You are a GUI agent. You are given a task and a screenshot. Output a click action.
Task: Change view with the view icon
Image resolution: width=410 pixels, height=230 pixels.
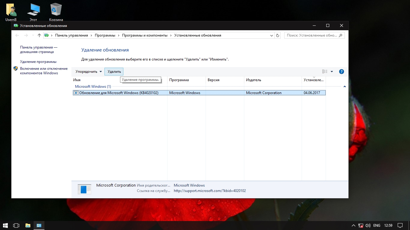pyautogui.click(x=325, y=72)
